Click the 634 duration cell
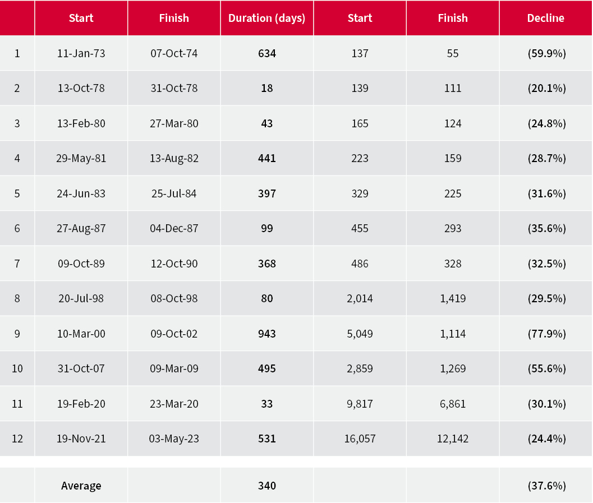Viewport: 593px width, 503px height. [x=266, y=53]
